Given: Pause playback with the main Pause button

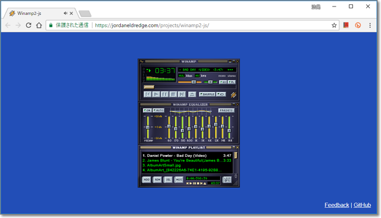Looking at the screenshot, I should (164, 94).
